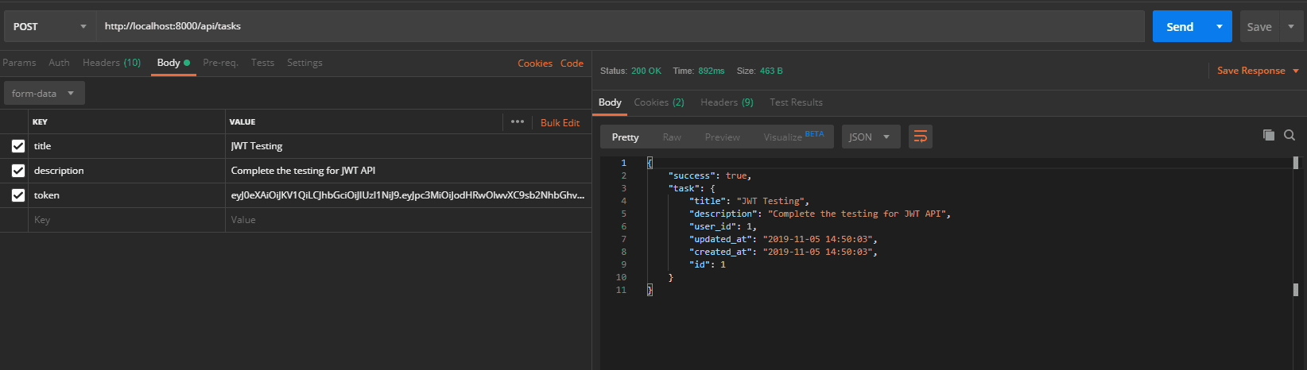Screen dimensions: 1307x370
Task: Click the JWT Testing value cell
Action: 408,146
